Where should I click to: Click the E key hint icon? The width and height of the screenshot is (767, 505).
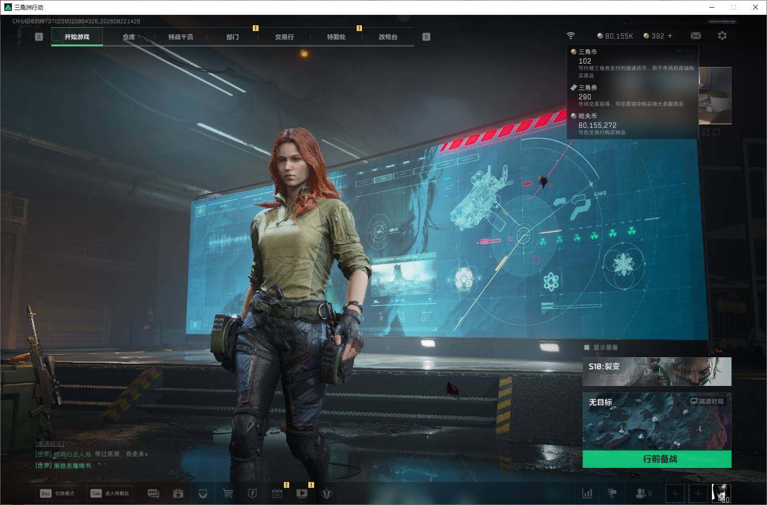coord(426,37)
